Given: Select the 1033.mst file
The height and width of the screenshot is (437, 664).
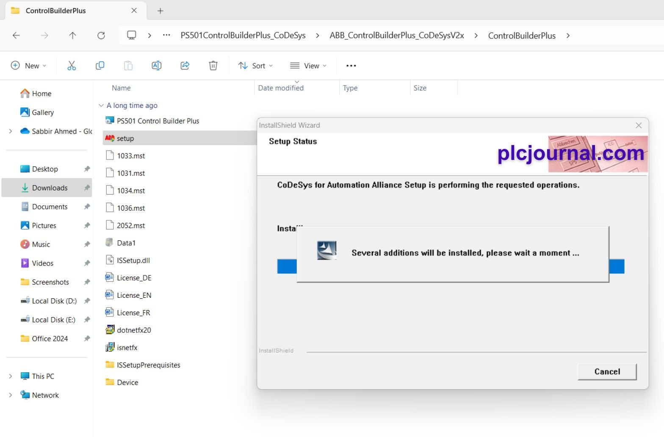Looking at the screenshot, I should [125, 156].
